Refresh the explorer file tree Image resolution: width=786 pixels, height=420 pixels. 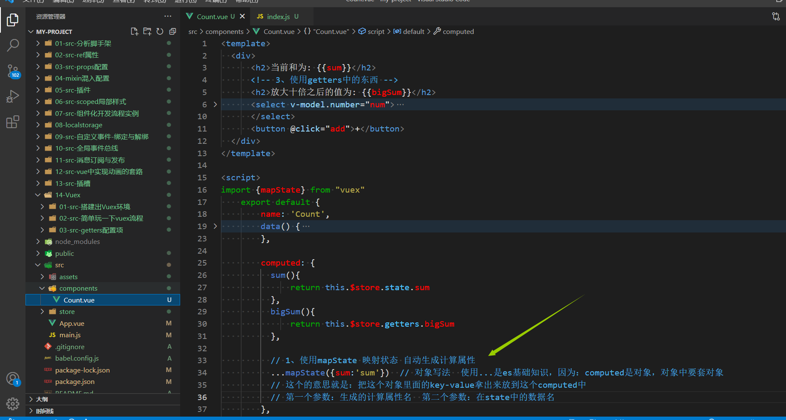pos(160,31)
